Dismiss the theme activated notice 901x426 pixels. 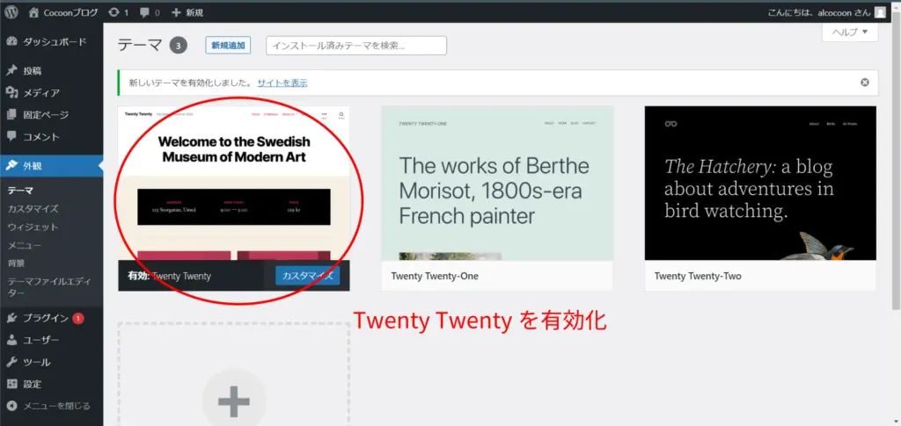point(865,83)
